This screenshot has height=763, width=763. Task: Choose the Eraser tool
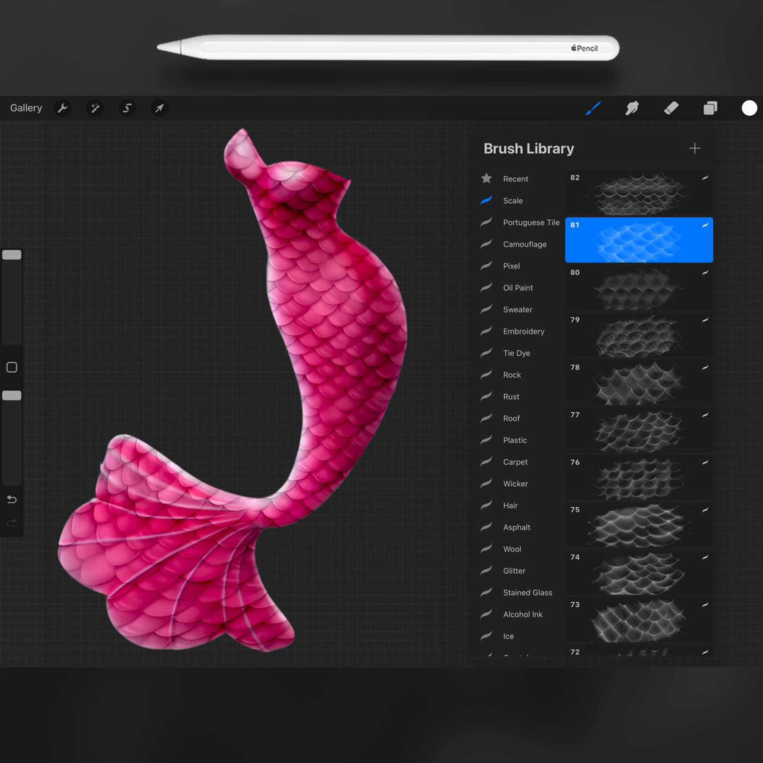pyautogui.click(x=671, y=108)
